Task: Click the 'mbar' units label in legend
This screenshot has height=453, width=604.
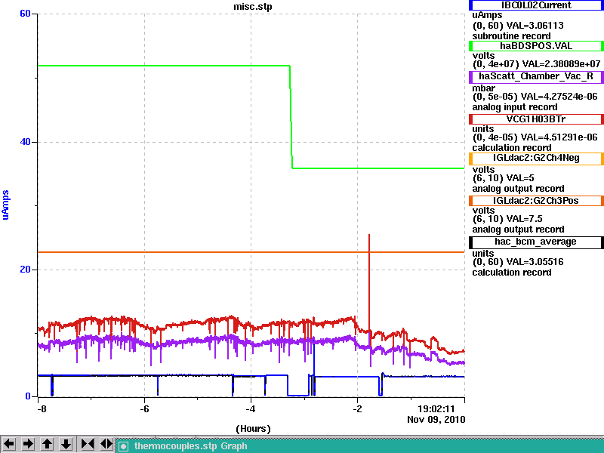Action: point(483,88)
